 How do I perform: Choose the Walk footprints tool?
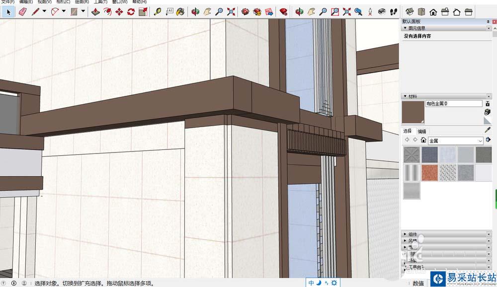[394, 12]
